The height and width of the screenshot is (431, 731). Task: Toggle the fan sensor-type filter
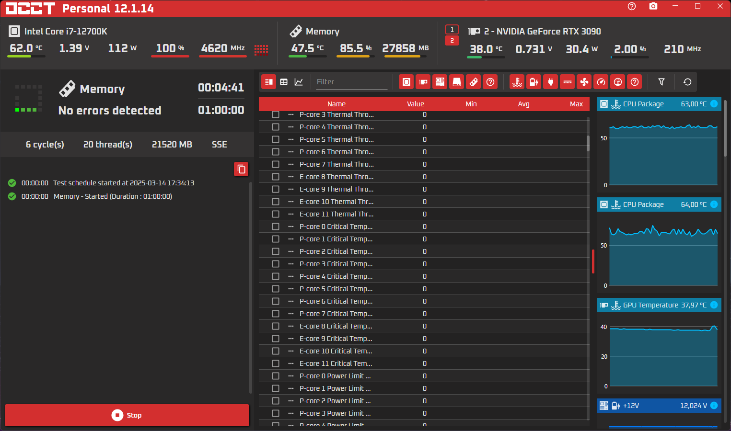tap(584, 82)
